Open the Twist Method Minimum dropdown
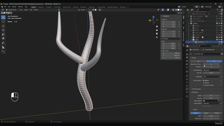This screenshot has height=126, width=224. pyautogui.click(x=211, y=70)
